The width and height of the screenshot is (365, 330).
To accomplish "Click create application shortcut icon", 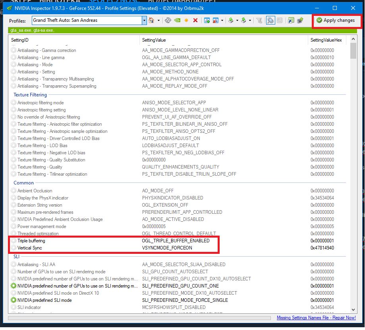I will click(291, 21).
